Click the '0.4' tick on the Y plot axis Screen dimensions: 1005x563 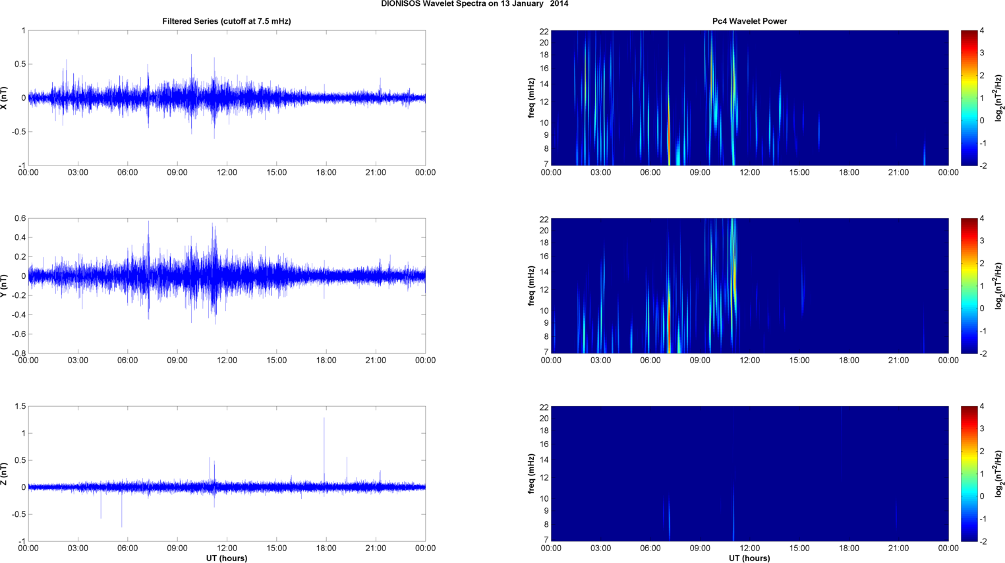(x=20, y=238)
